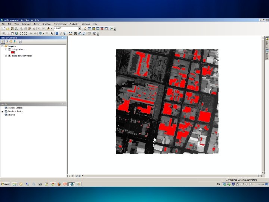Open the Selection menu

point(46,24)
